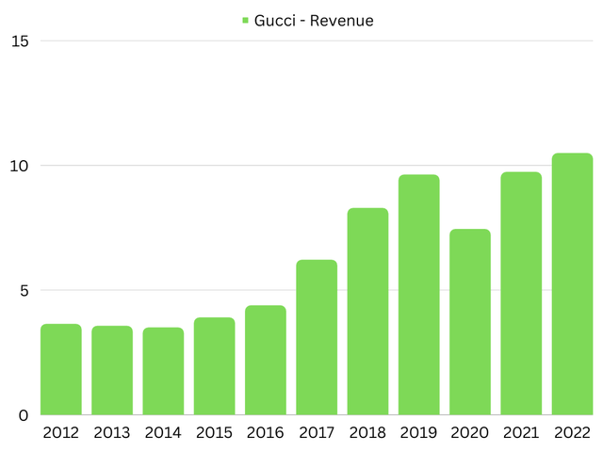The height and width of the screenshot is (452, 603).
Task: Click the green Gucci Revenue legend swatch
Action: (x=245, y=20)
